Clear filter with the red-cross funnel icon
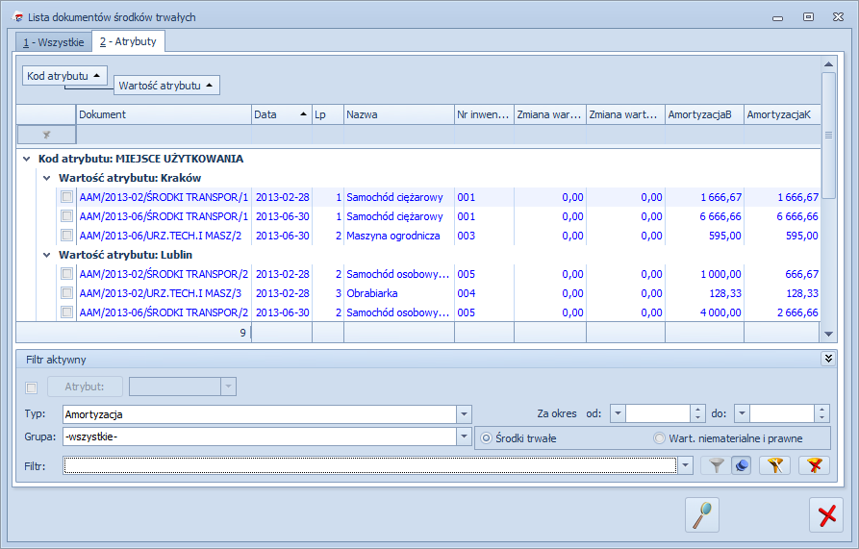The height and width of the screenshot is (549, 859). (x=814, y=465)
